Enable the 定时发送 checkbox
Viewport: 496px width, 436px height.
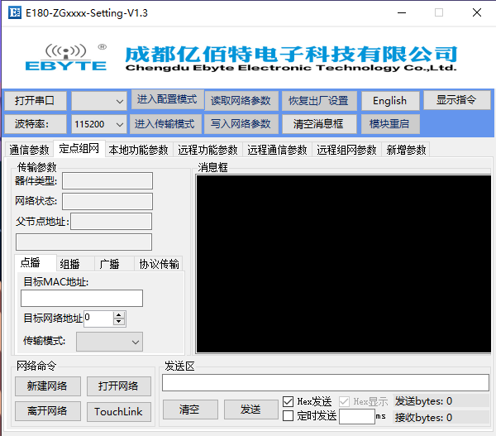288,416
